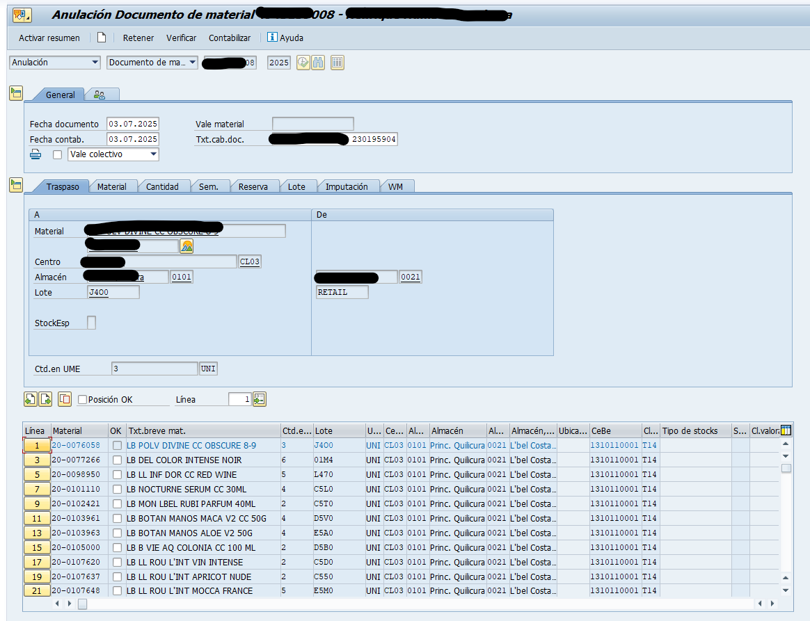Collapse the header data section toggle icon

[15, 93]
